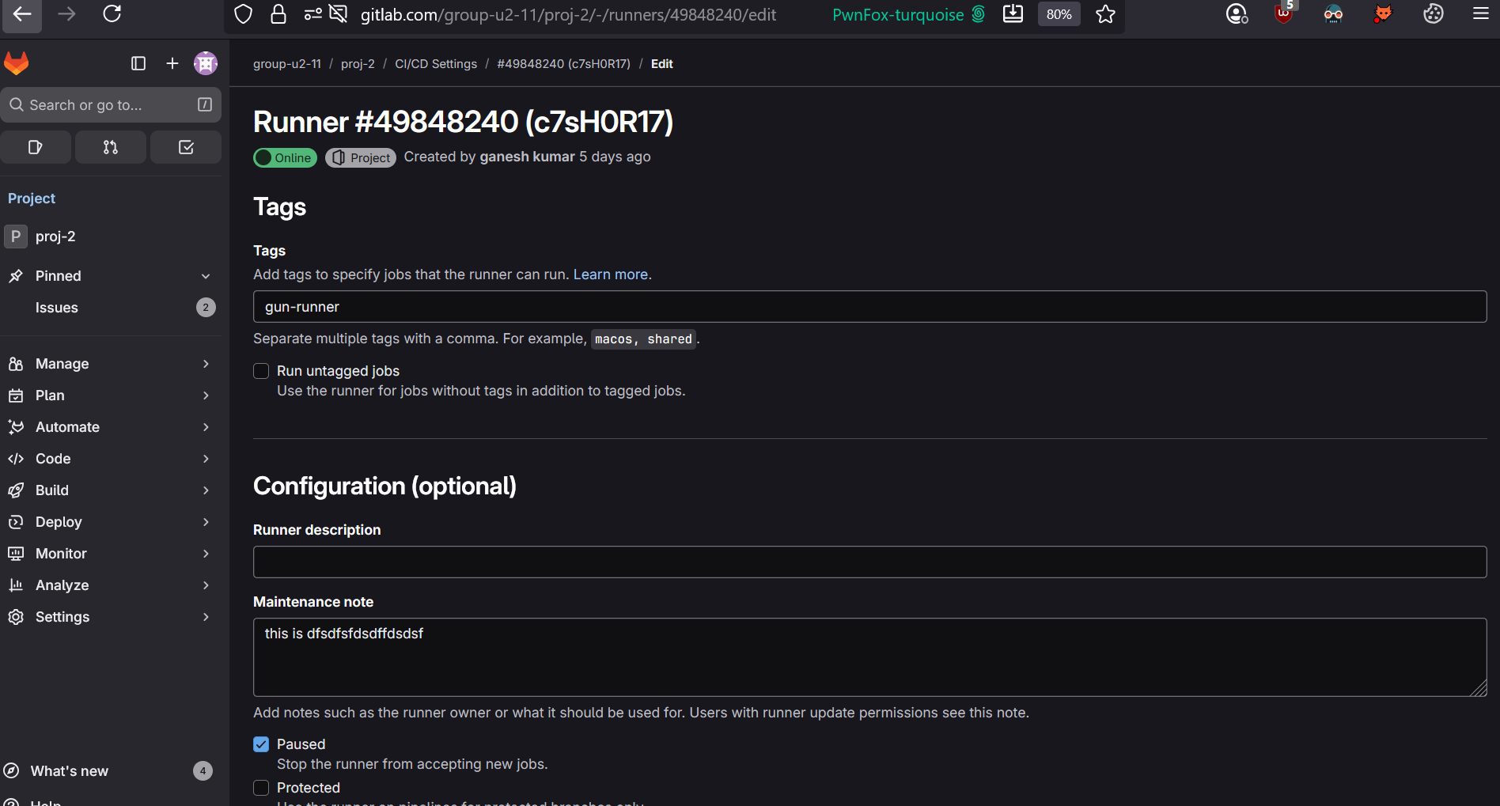Reload the page in the browser
The image size is (1500, 806).
click(x=112, y=14)
